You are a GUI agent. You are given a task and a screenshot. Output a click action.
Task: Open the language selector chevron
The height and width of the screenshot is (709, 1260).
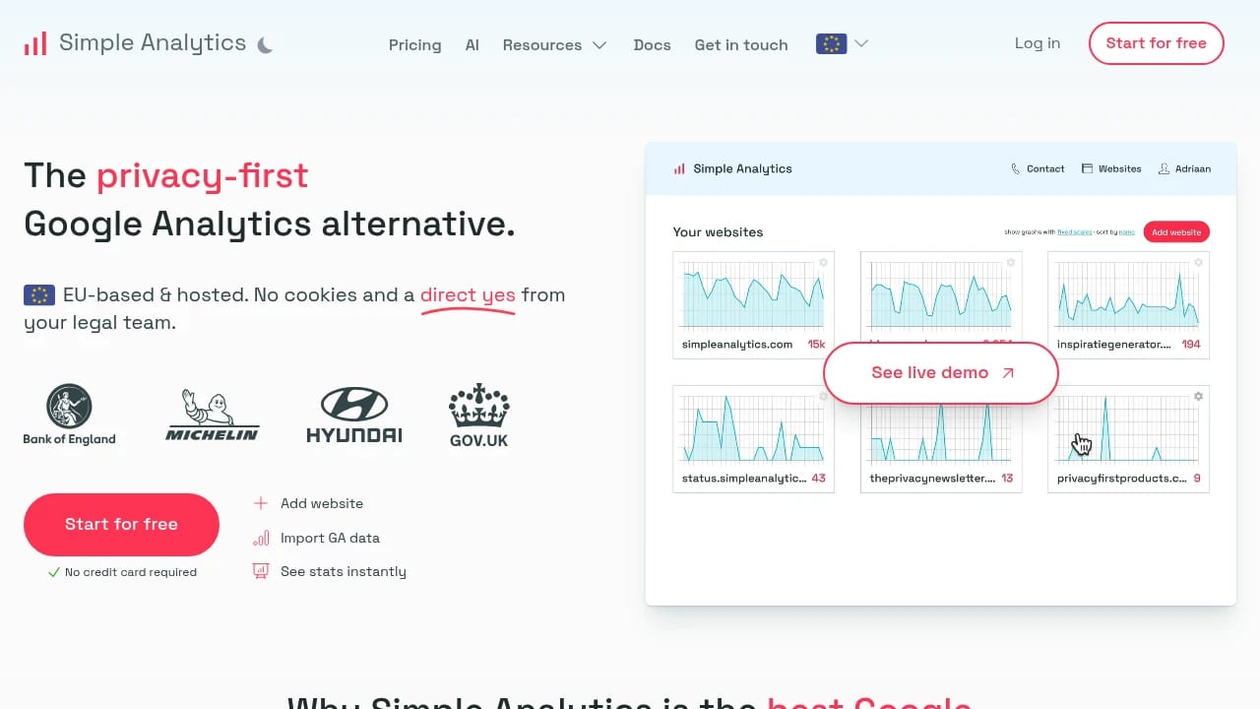pyautogui.click(x=859, y=43)
